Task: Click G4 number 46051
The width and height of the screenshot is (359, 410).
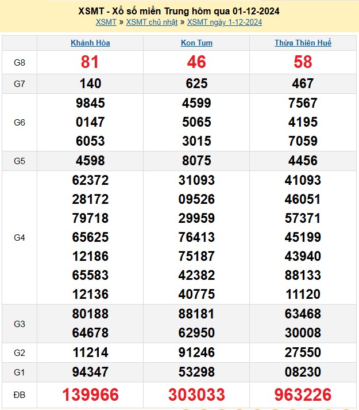Action: pos(303,199)
